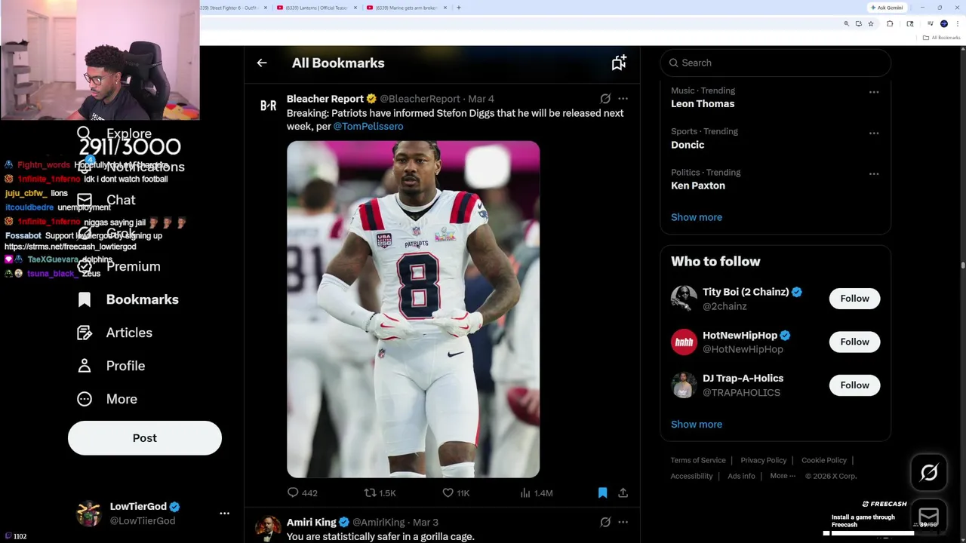Screen dimensions: 966x543
Task: Open the floating Messages button
Action: [x=929, y=516]
